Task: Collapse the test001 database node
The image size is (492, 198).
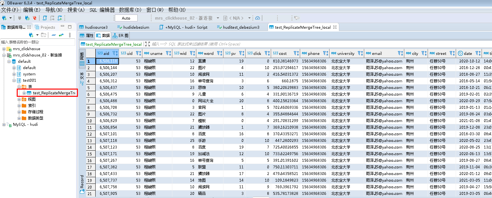Action: [x=14, y=80]
